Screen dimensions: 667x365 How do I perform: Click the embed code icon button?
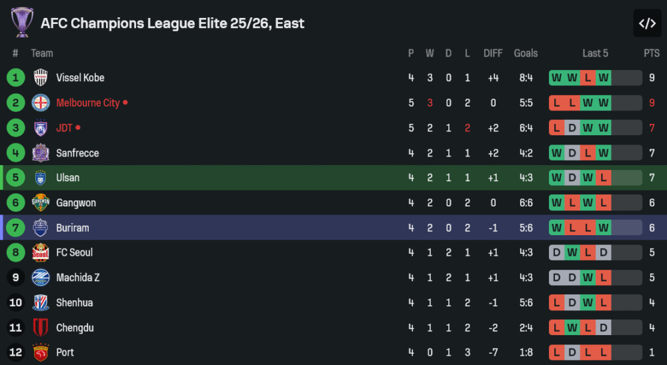(647, 23)
